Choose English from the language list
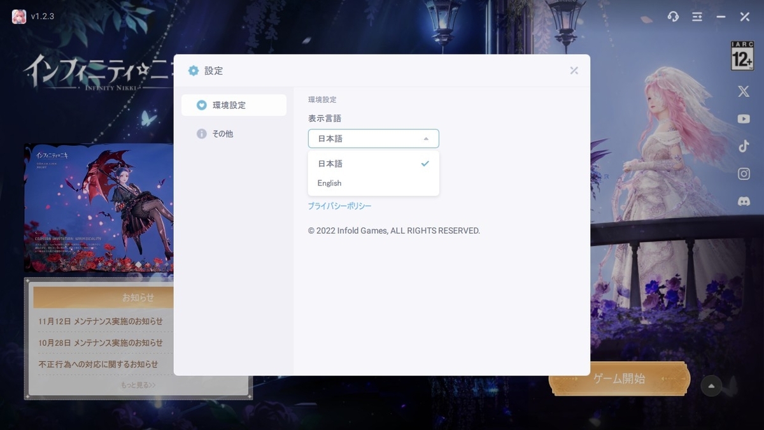 [x=374, y=183]
